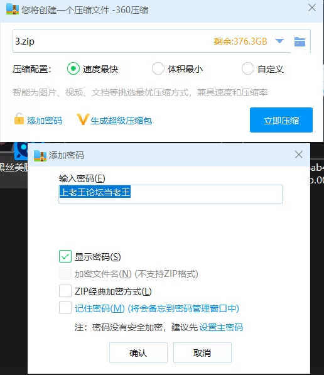
Task: Click the 添加密码 link
Action: [x=45, y=121]
